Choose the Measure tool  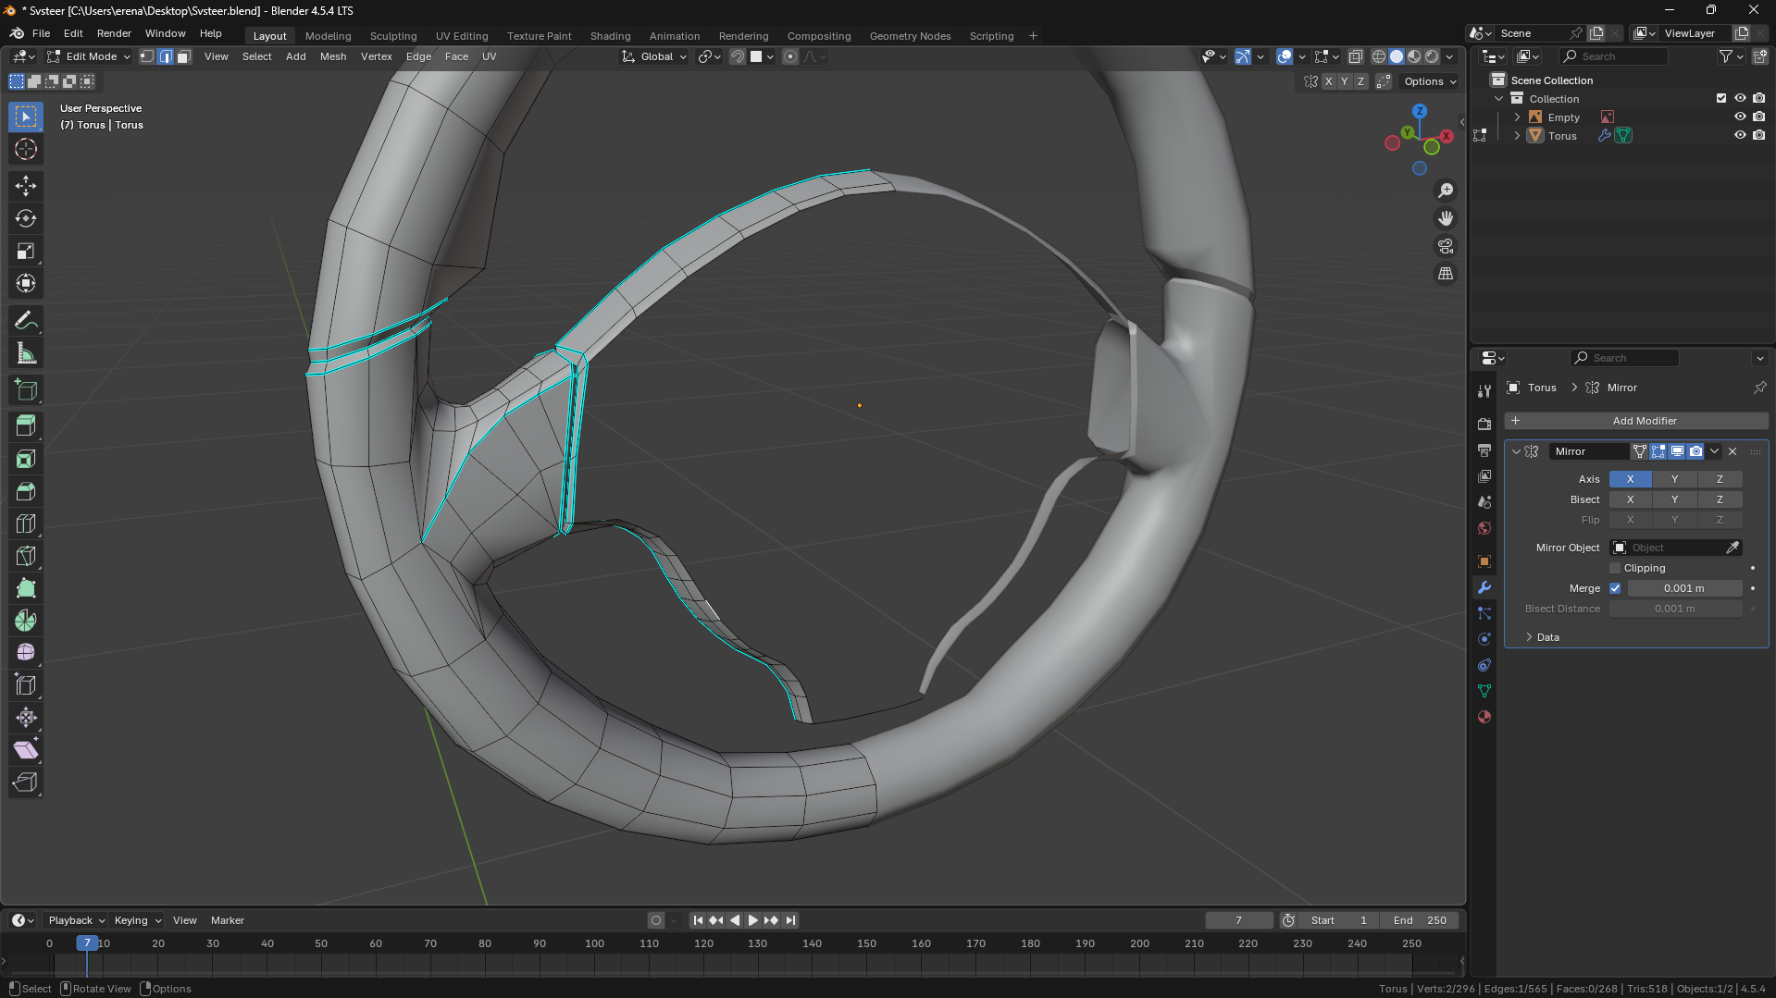pyautogui.click(x=26, y=353)
